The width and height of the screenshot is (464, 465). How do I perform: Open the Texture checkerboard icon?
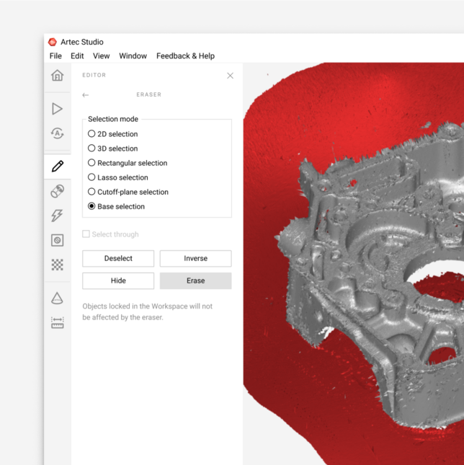[x=58, y=265]
